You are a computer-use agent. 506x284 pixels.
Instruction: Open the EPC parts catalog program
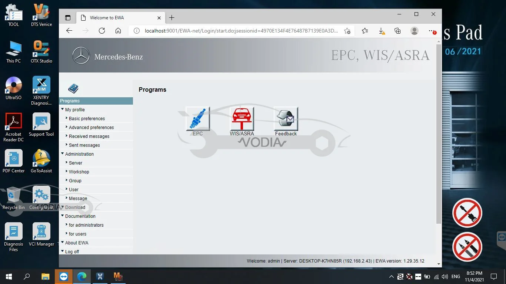(198, 119)
